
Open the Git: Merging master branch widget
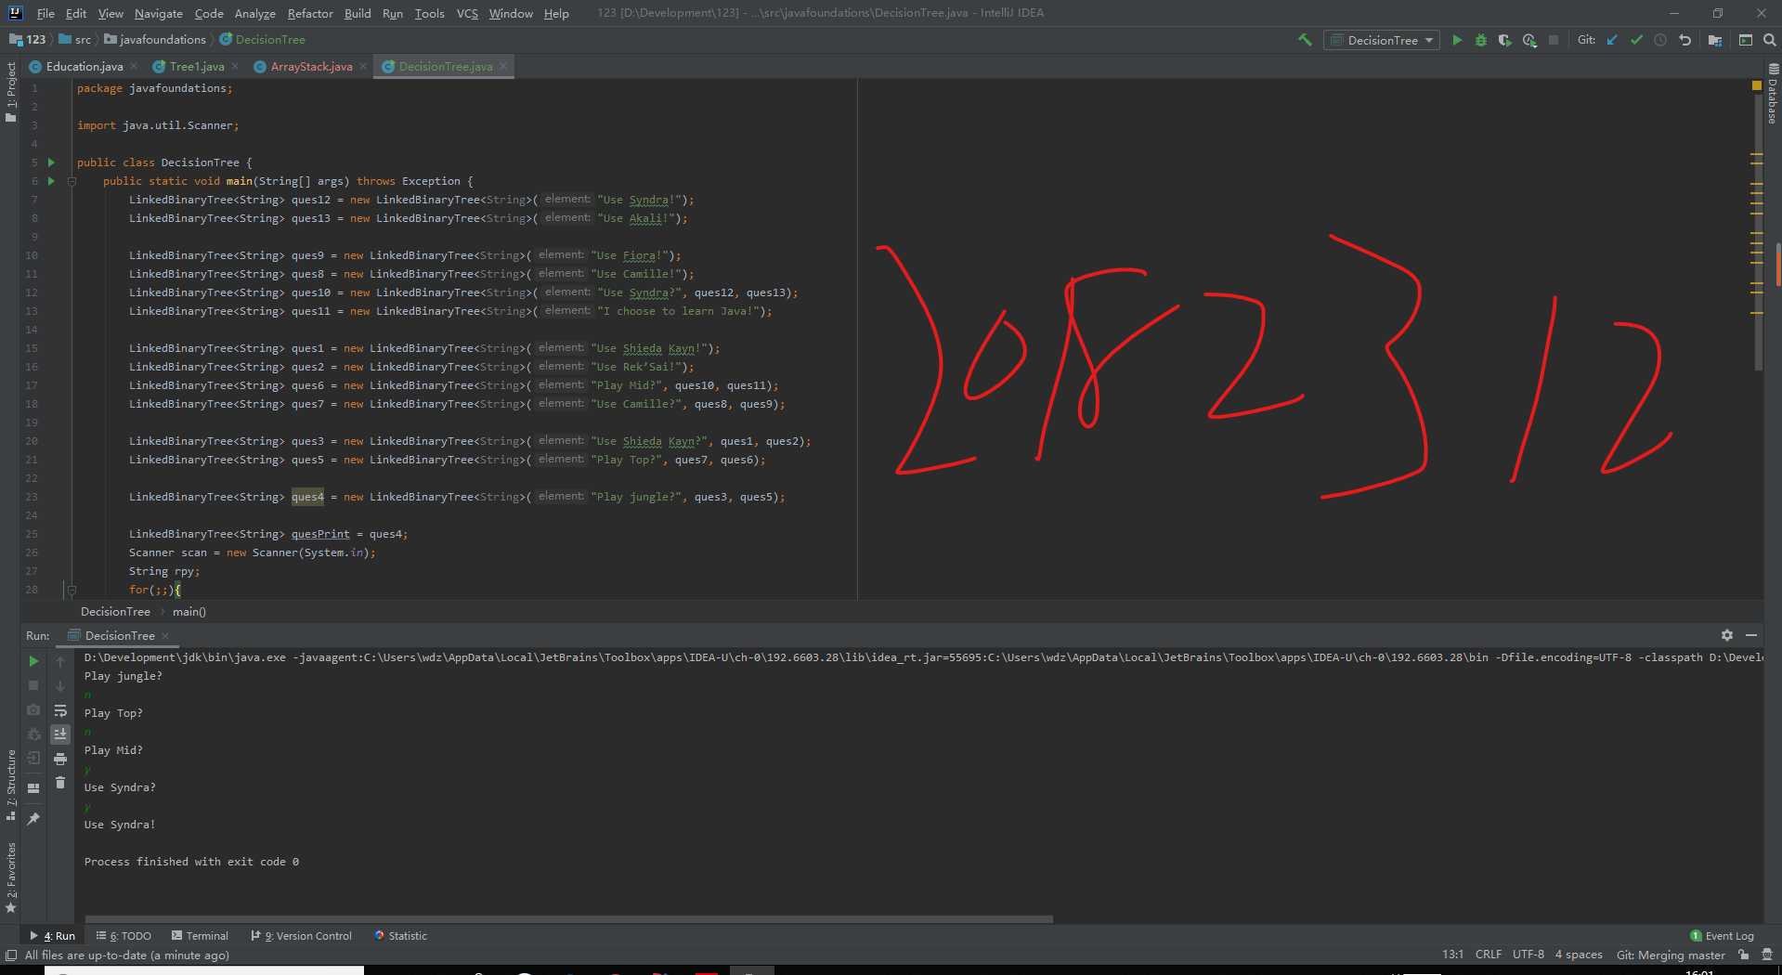pyautogui.click(x=1671, y=955)
